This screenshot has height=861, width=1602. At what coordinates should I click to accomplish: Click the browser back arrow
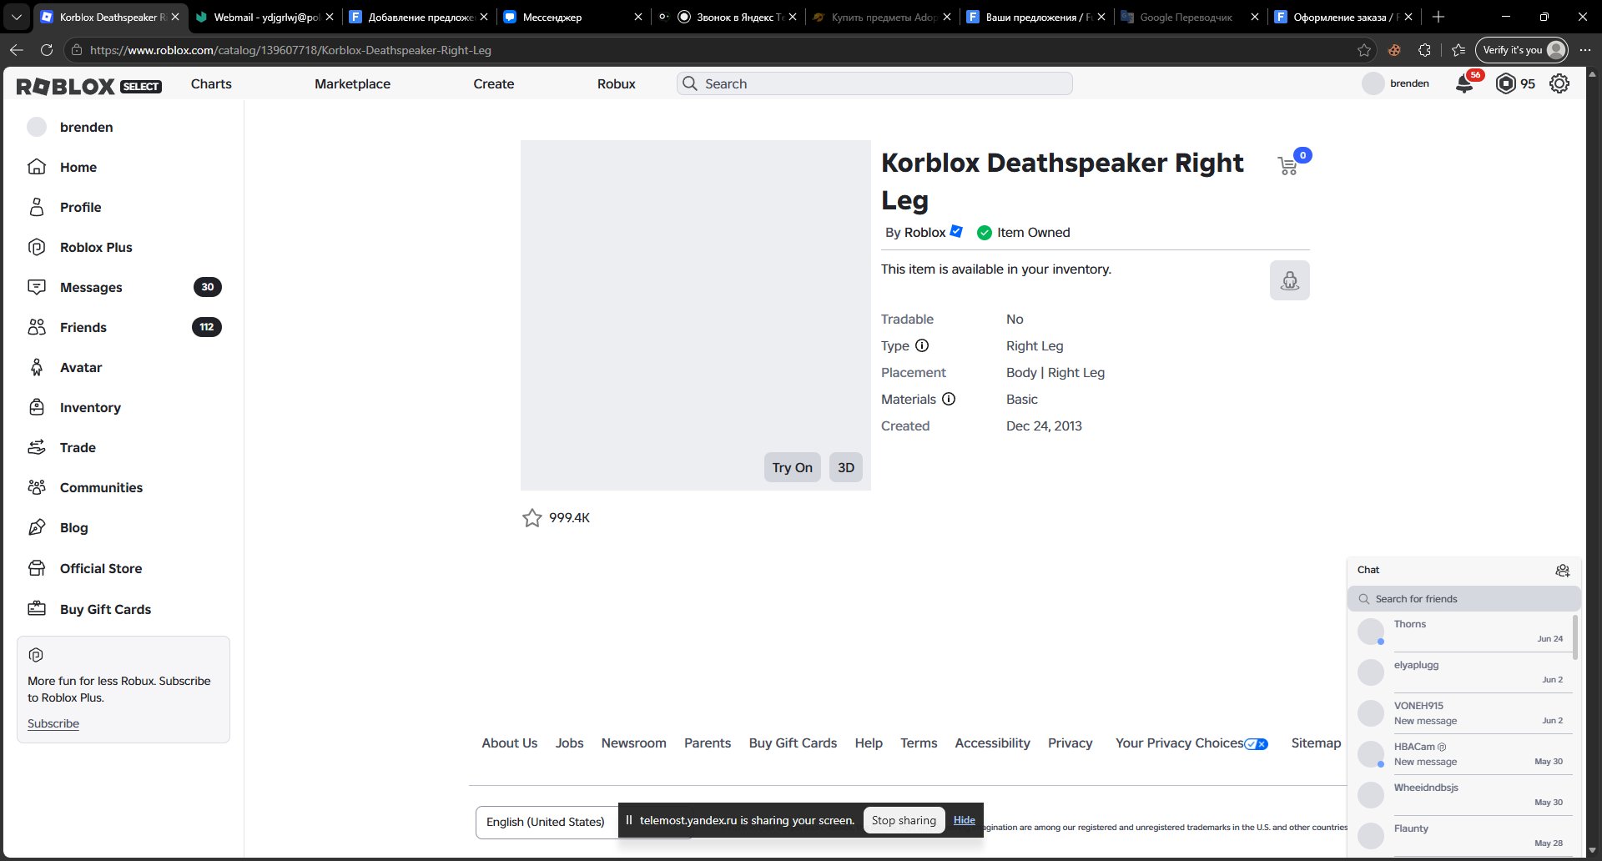pos(17,50)
